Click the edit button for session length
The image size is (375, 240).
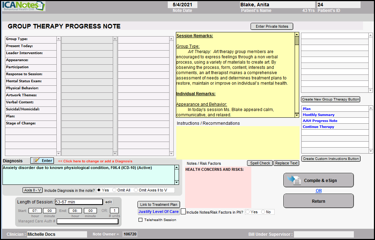coord(109,202)
